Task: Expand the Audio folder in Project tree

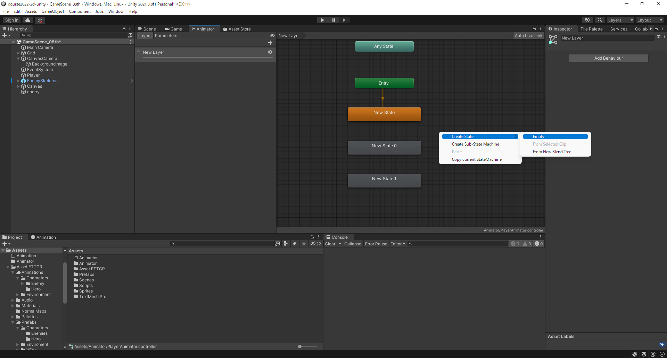Action: click(13, 300)
